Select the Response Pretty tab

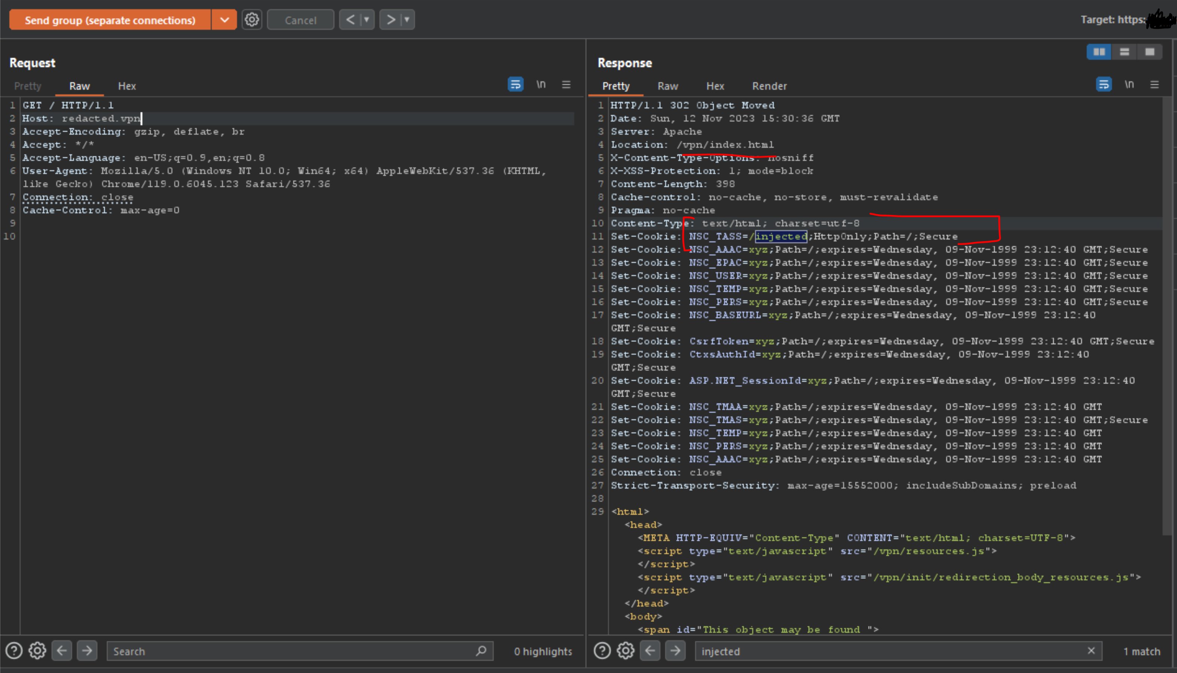[x=616, y=86]
